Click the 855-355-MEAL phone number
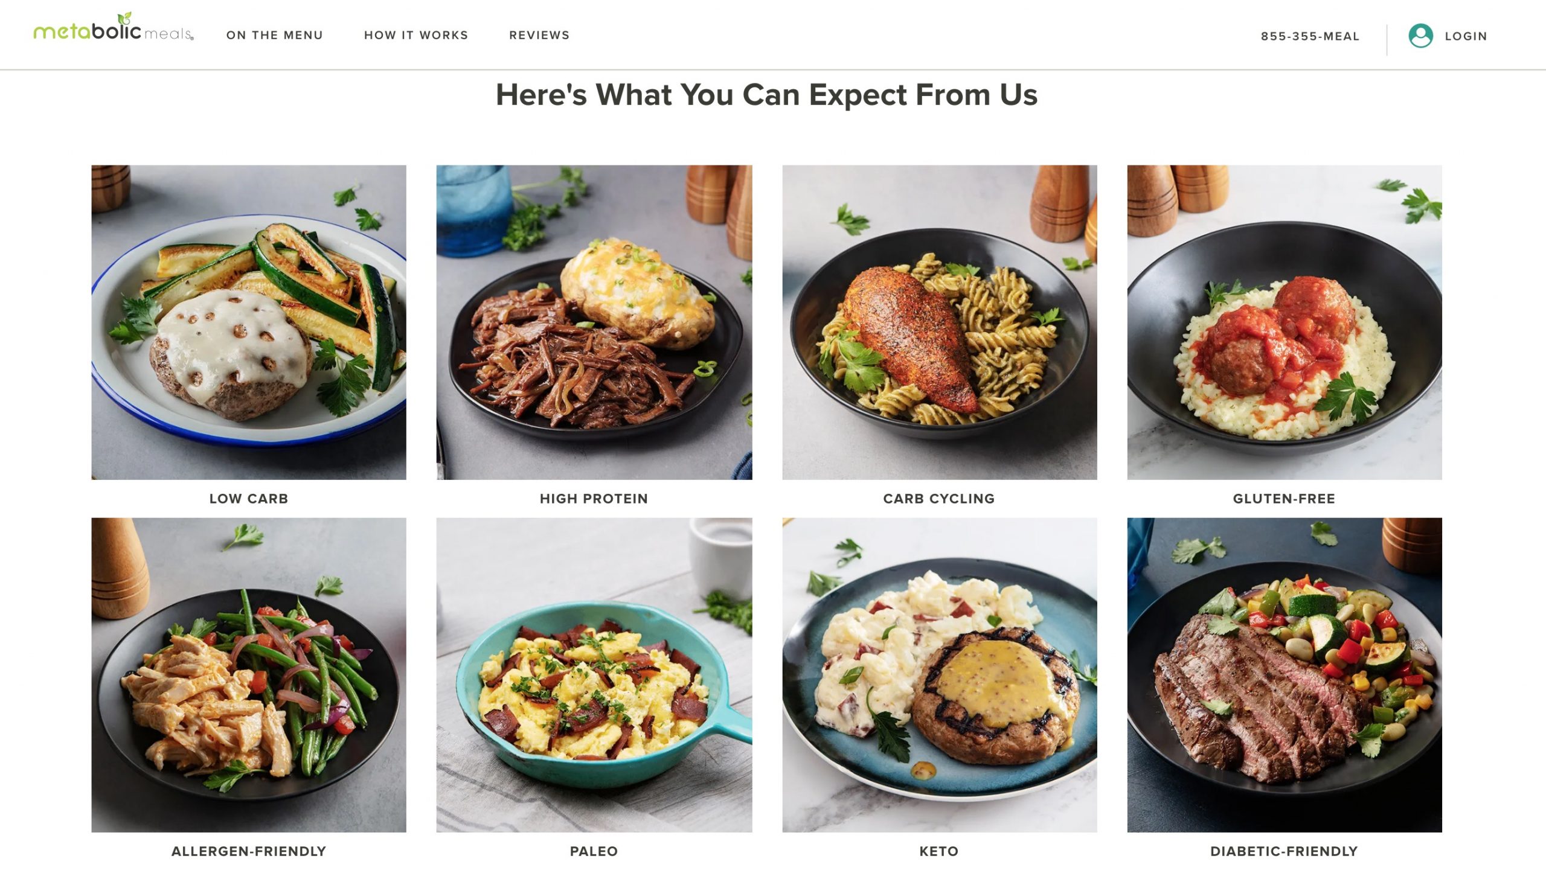Viewport: 1546px width, 876px height. [1310, 36]
